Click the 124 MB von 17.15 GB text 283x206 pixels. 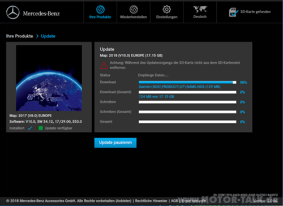(156, 96)
